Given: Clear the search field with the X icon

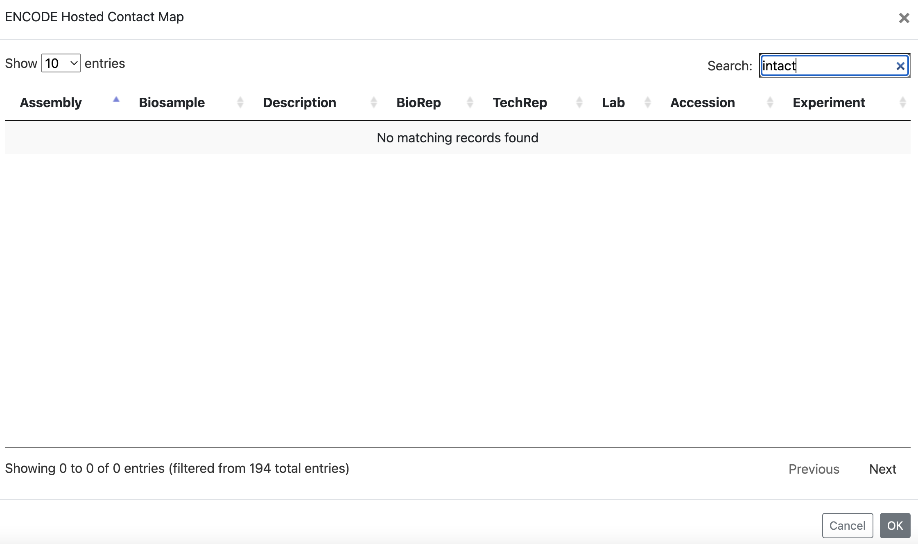Looking at the screenshot, I should click(x=900, y=66).
